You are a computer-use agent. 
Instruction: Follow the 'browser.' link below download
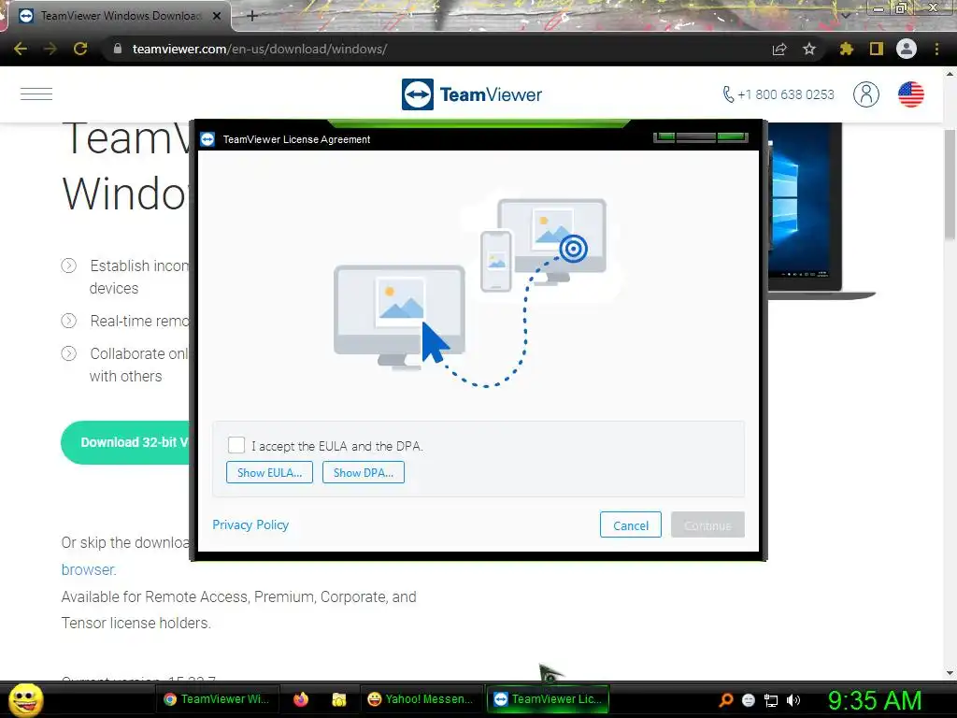click(89, 569)
